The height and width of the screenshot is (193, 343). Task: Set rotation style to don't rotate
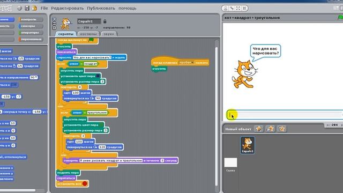coord(54,28)
